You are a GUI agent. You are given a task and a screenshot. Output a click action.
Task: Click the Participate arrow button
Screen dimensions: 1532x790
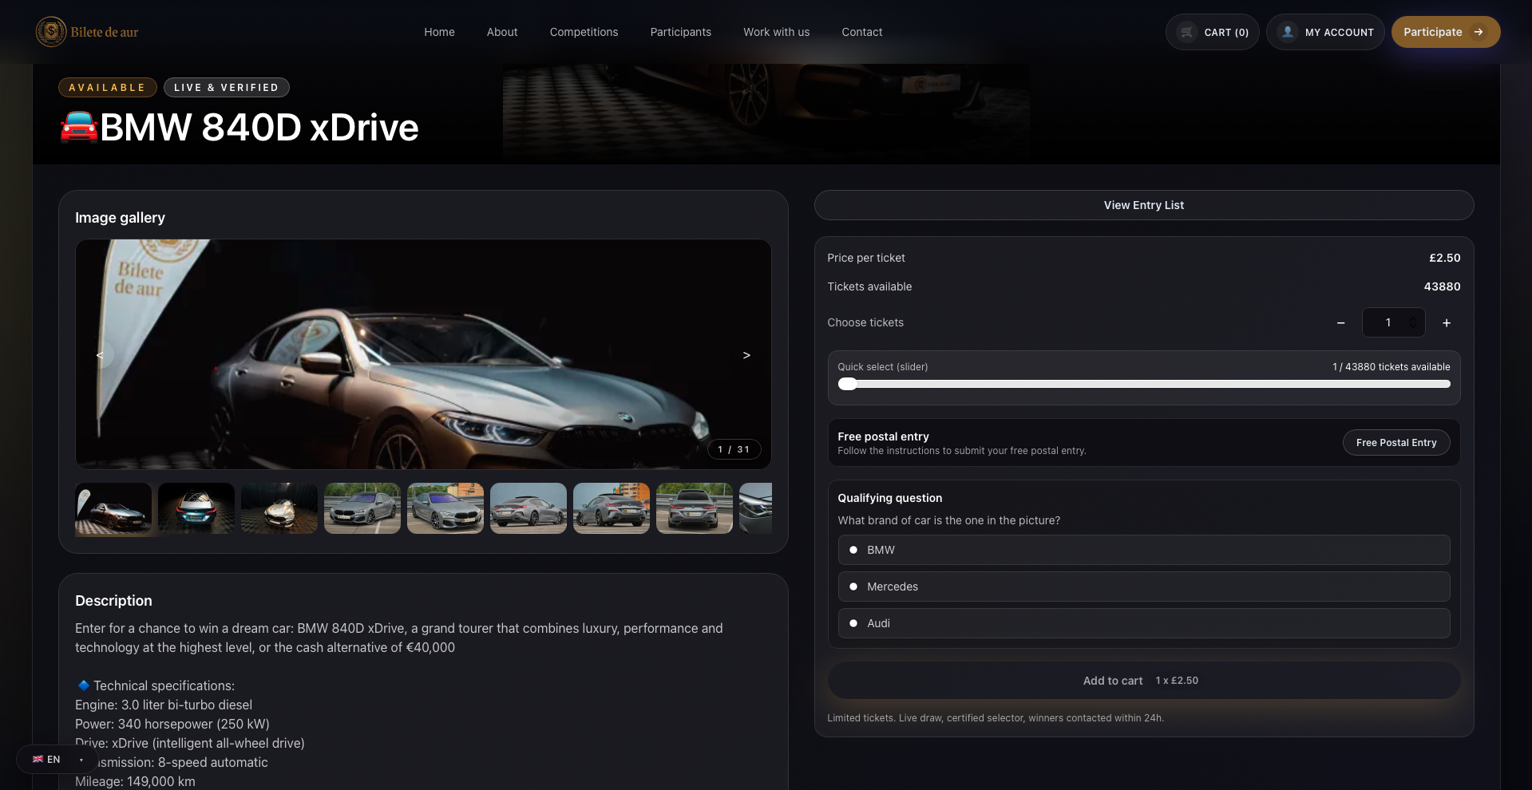tap(1446, 32)
